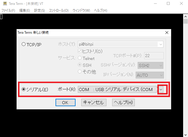Click the terminal scrollbar down arrow
The width and height of the screenshot is (188, 137).
pos(185,135)
